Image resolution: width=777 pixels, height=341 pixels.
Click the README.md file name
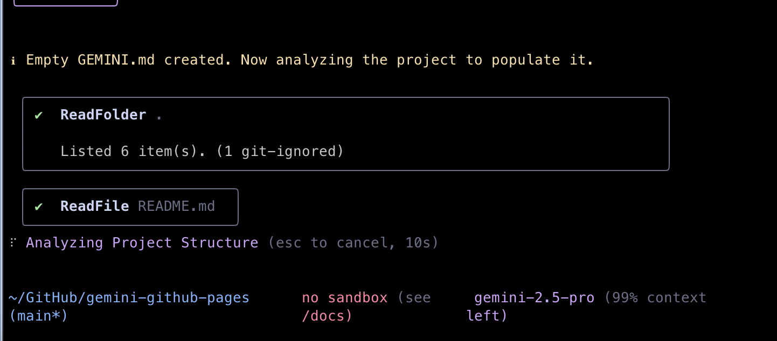177,206
